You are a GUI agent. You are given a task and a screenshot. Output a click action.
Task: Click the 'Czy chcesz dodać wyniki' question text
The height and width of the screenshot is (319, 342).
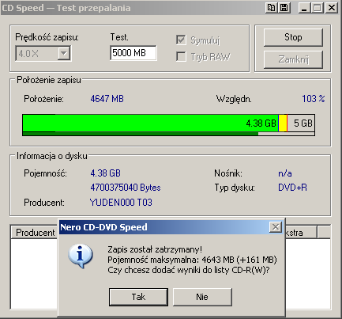click(x=189, y=271)
